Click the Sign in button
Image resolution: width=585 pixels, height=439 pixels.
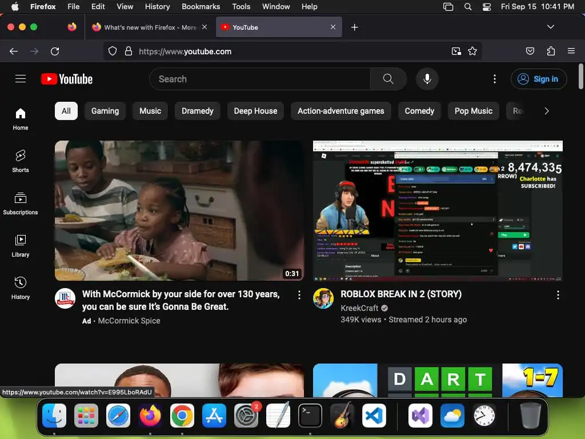[539, 79]
